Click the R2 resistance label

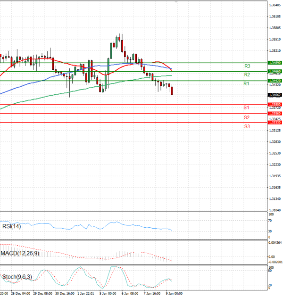tap(247, 75)
